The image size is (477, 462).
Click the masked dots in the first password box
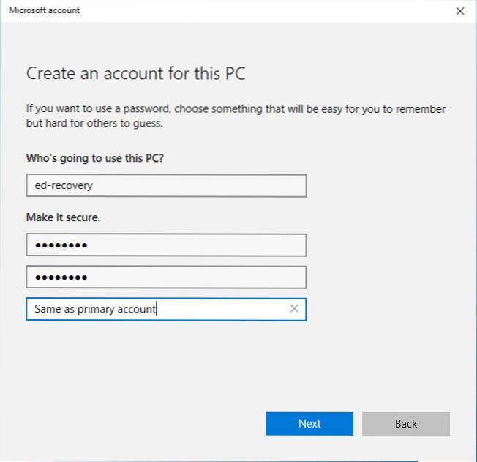tap(61, 245)
